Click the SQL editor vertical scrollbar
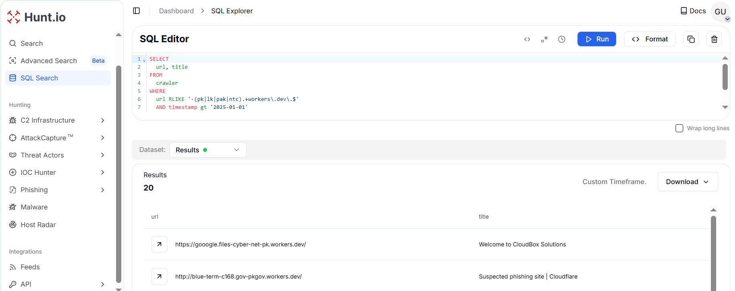 (725, 77)
